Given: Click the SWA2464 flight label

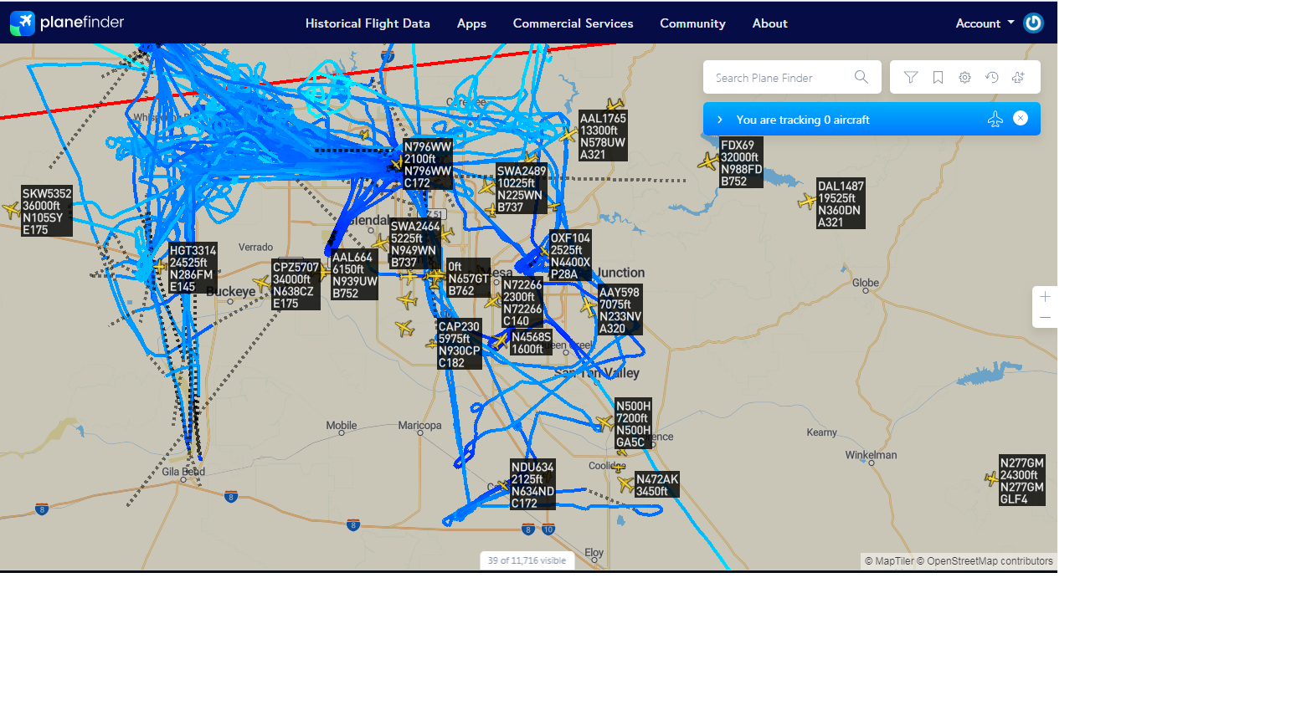Looking at the screenshot, I should coord(415,244).
